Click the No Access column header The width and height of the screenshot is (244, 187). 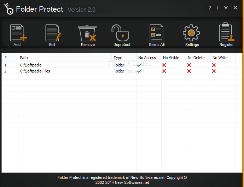tap(149, 58)
